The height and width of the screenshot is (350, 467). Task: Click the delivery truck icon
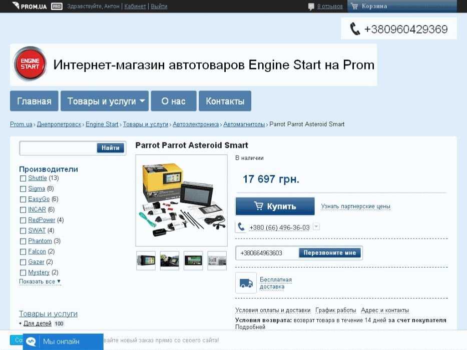click(246, 282)
